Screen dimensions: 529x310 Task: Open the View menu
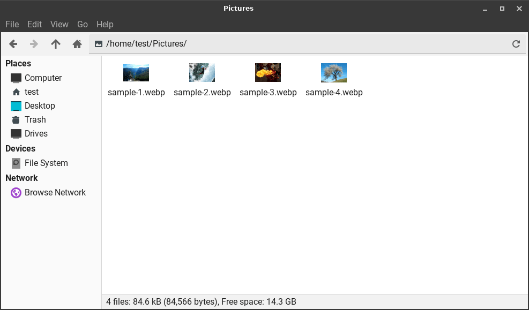pos(59,24)
